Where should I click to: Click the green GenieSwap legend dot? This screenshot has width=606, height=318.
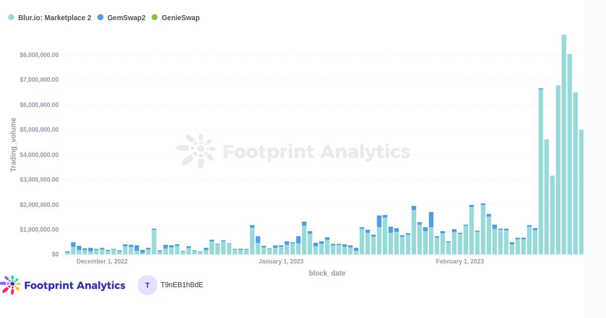tap(155, 17)
